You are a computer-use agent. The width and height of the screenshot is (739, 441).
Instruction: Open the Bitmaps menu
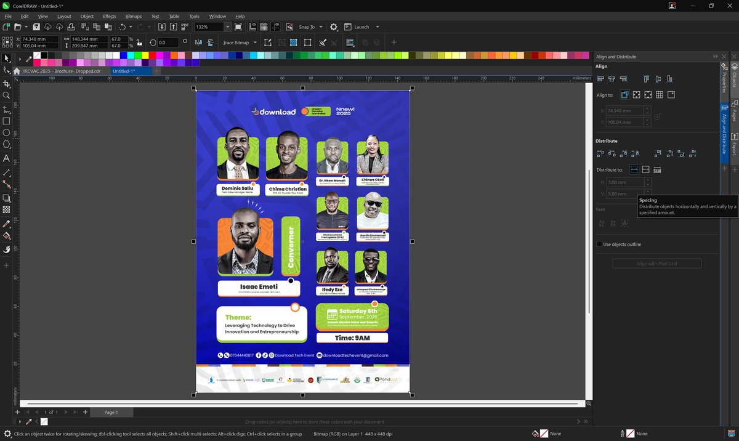coord(133,16)
